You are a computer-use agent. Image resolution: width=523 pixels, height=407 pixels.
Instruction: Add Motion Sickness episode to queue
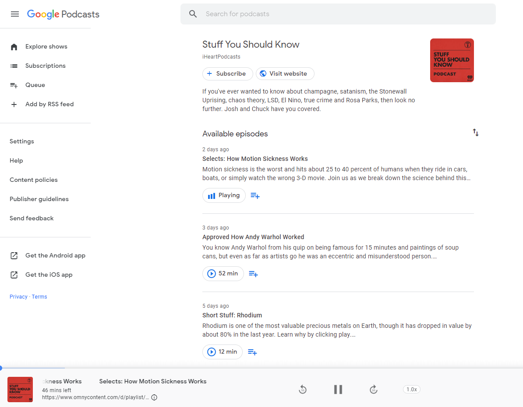click(x=255, y=196)
